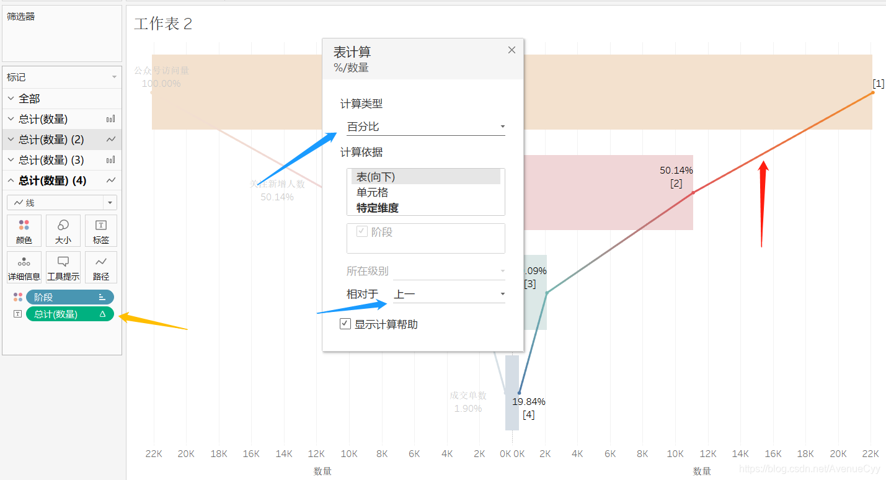The height and width of the screenshot is (480, 886).
Task: Open the 标记 card menu arrow
Action: click(114, 78)
